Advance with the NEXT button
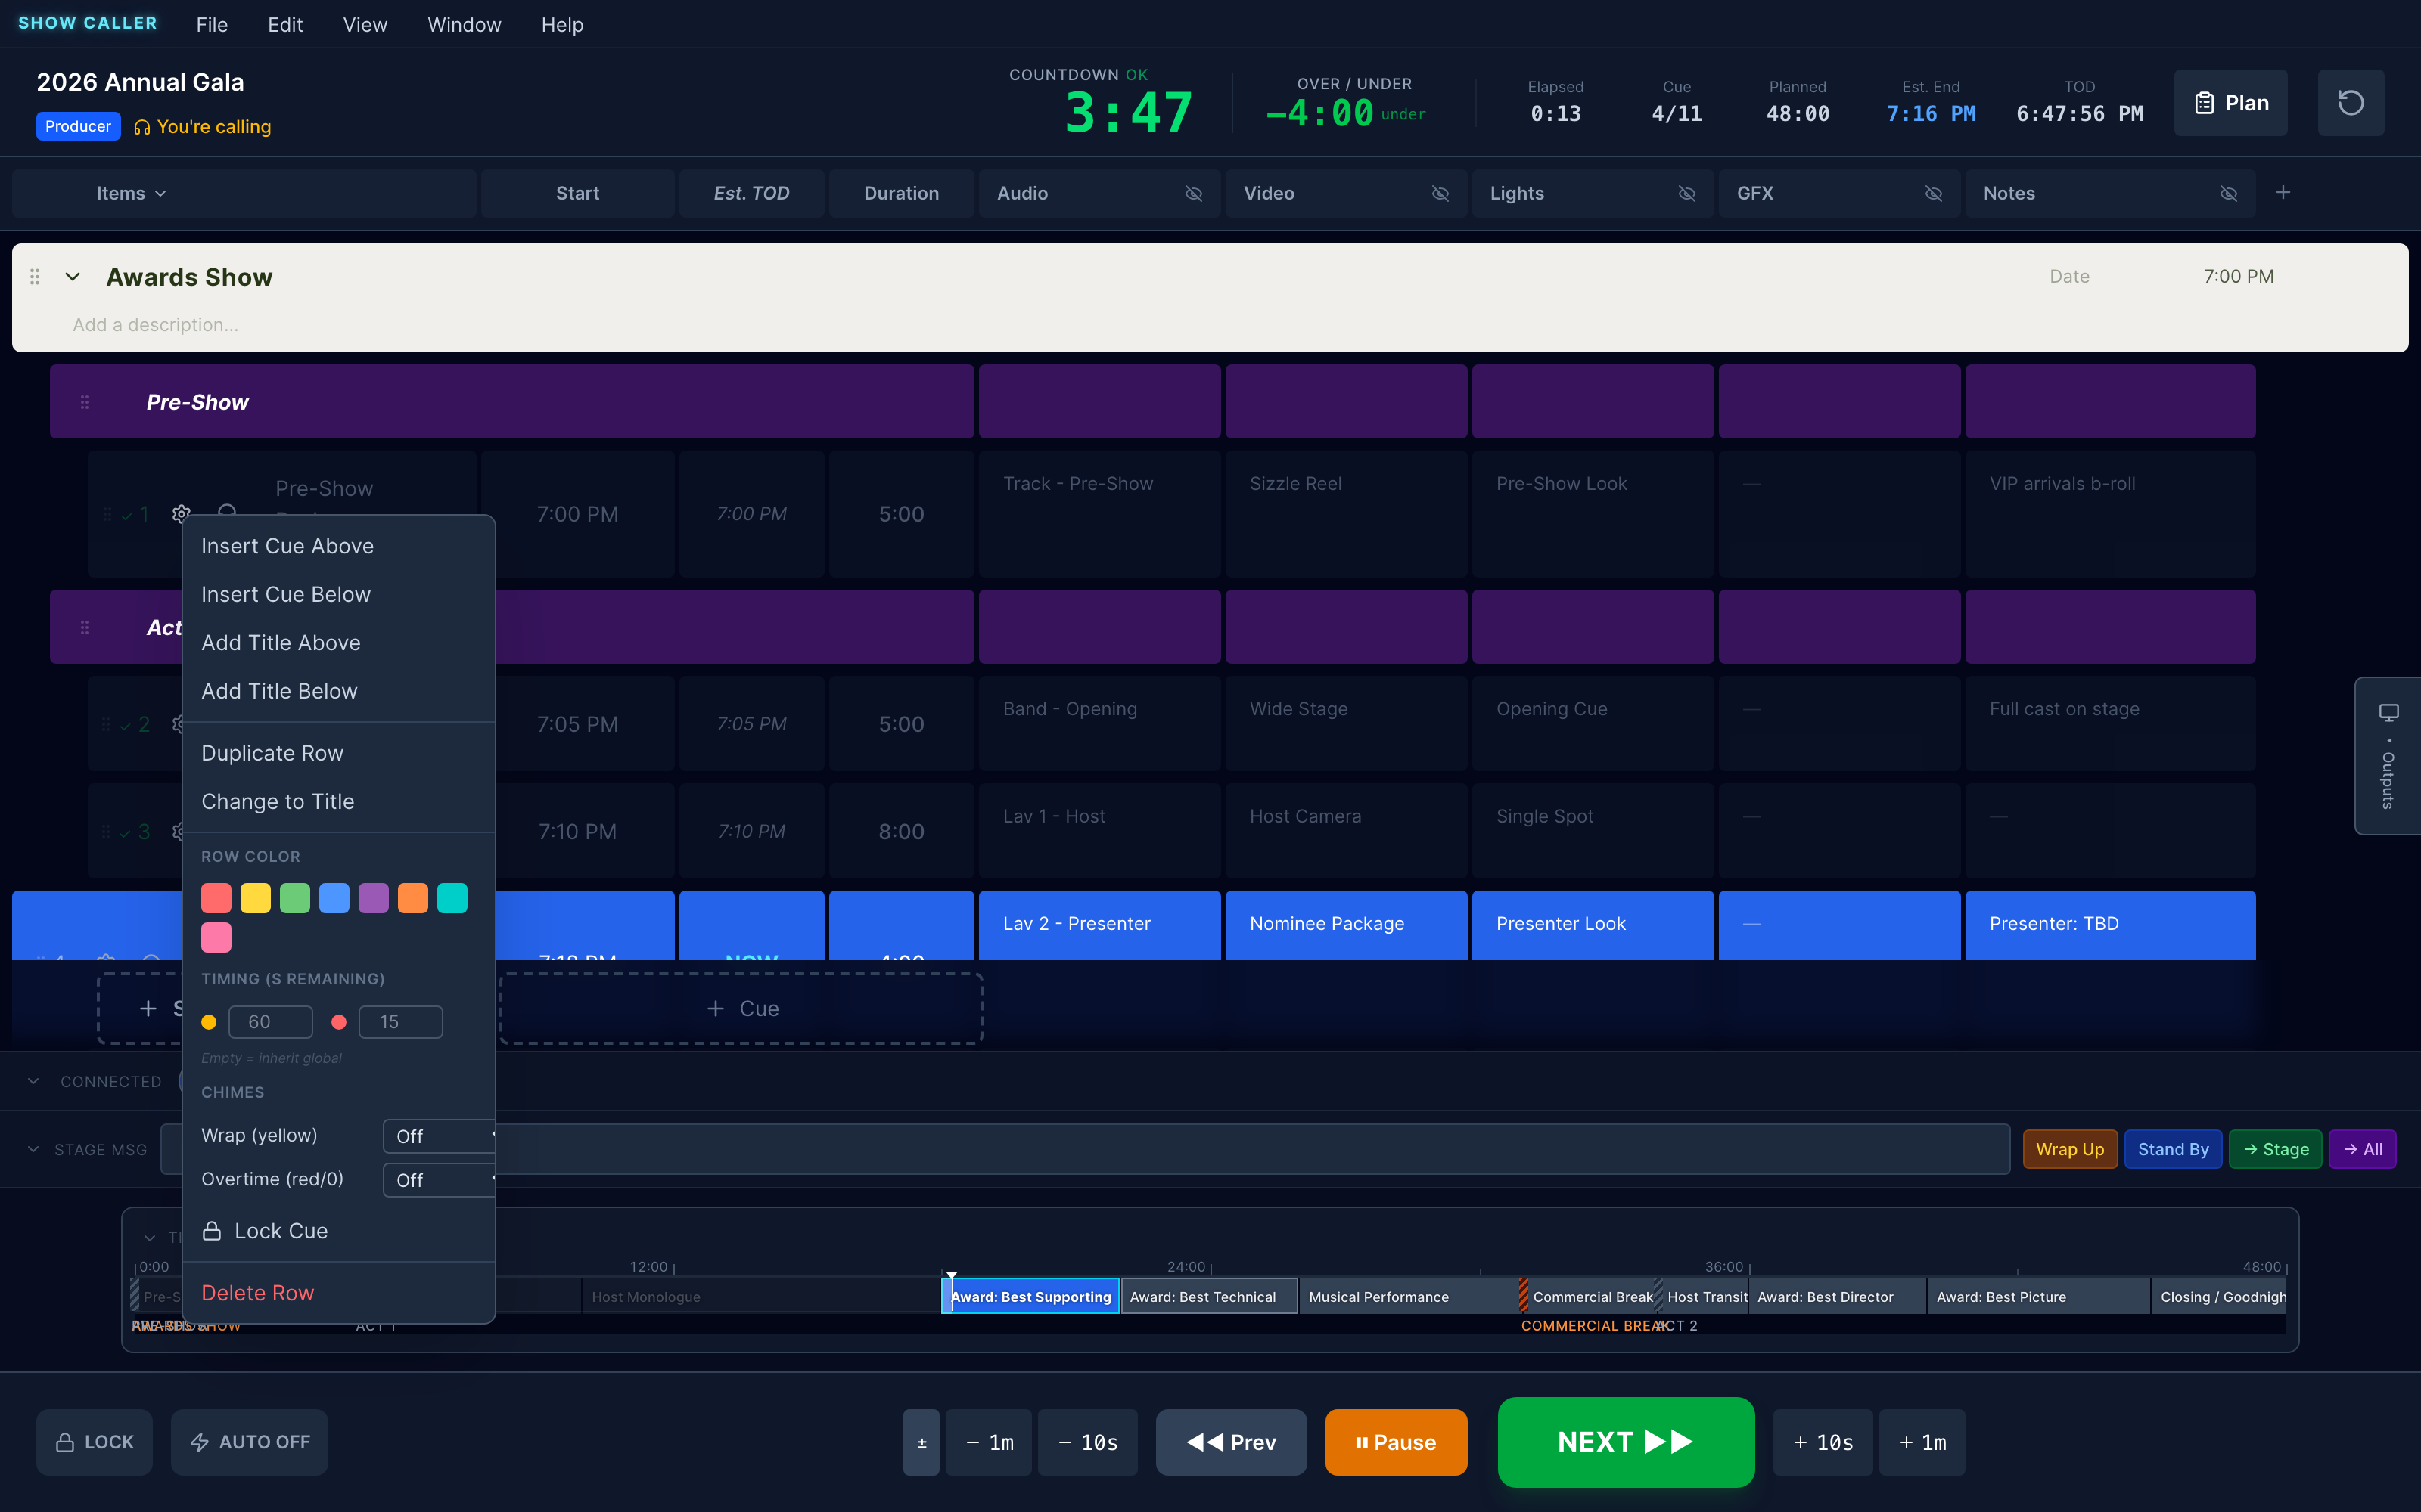 tap(1626, 1442)
